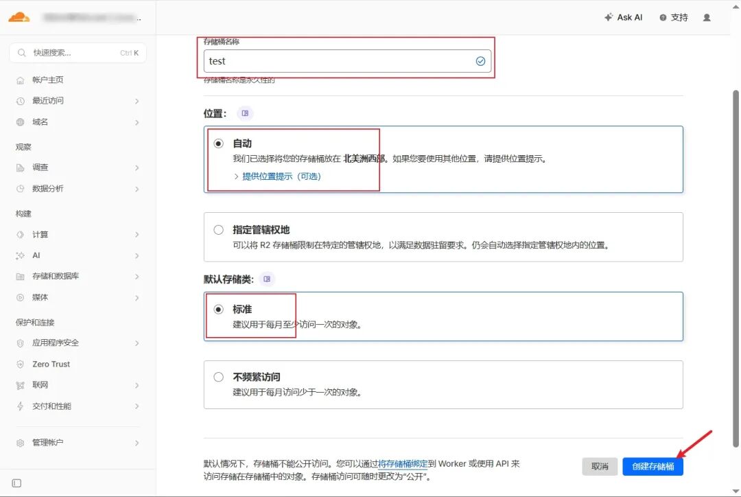Open the 联网 menu item
This screenshot has width=741, height=497.
(x=78, y=385)
